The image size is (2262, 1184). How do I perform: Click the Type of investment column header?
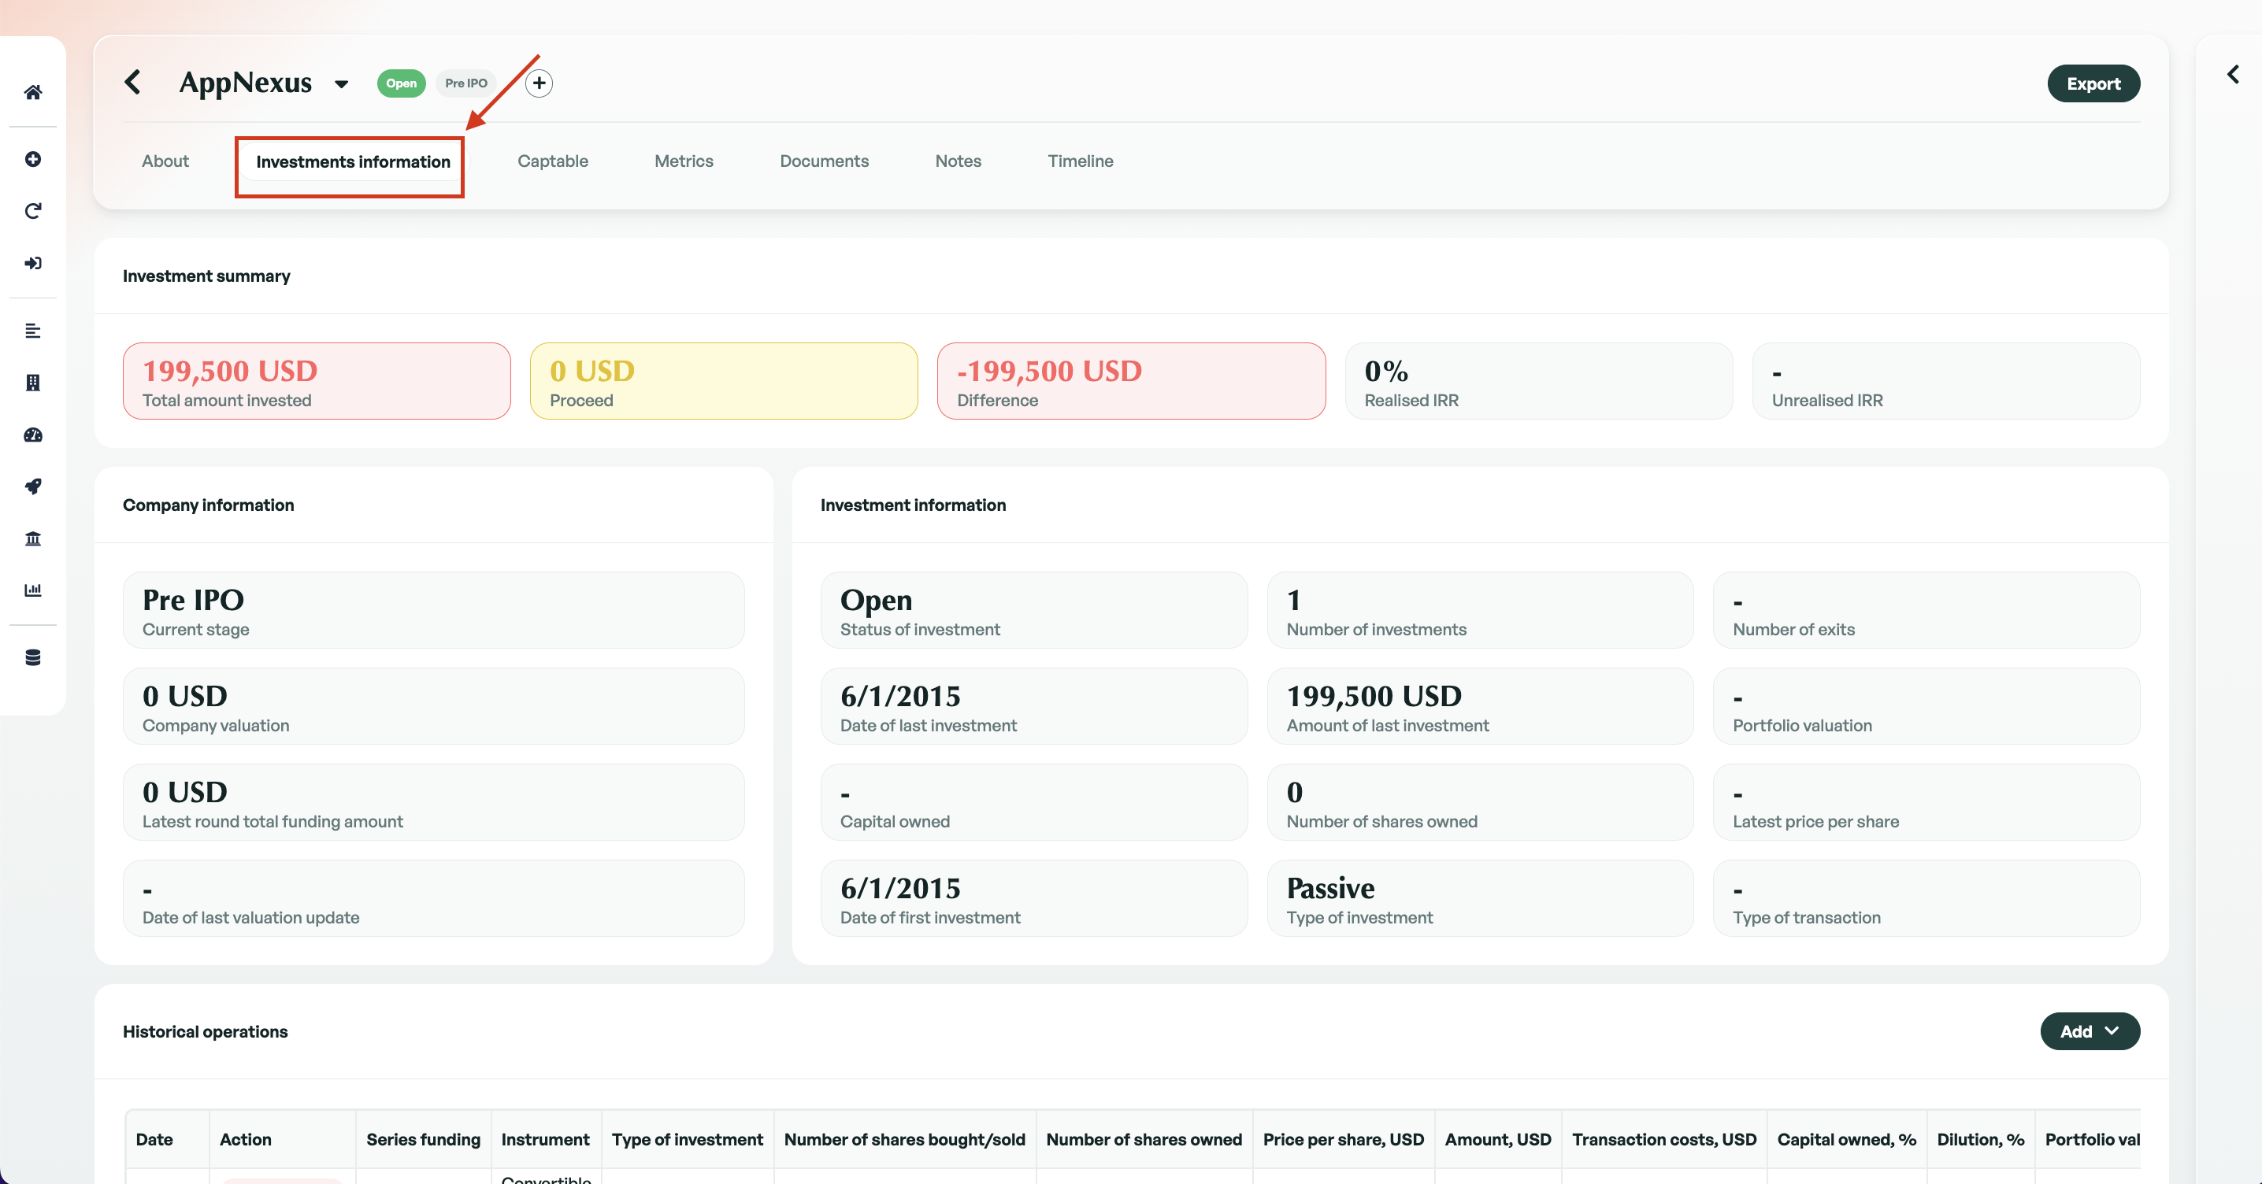(x=687, y=1139)
